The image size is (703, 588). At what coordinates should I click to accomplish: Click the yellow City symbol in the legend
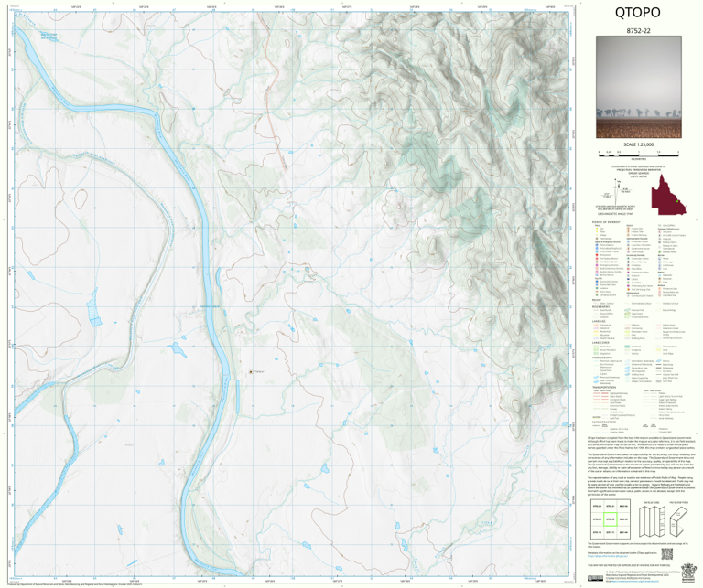597,229
